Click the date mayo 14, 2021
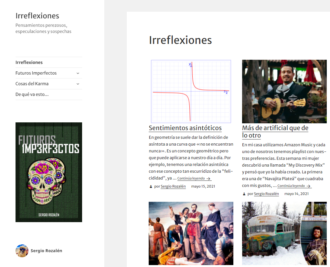The width and height of the screenshot is (330, 267). tap(296, 194)
